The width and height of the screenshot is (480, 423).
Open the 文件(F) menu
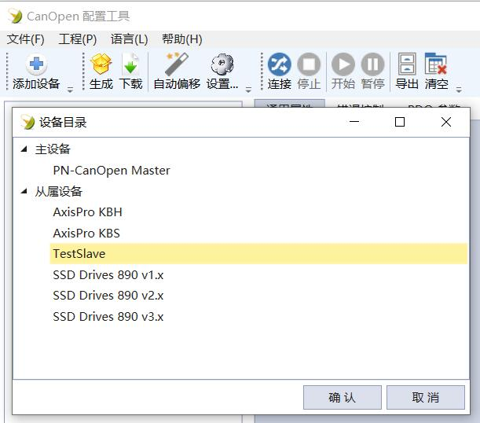point(26,39)
